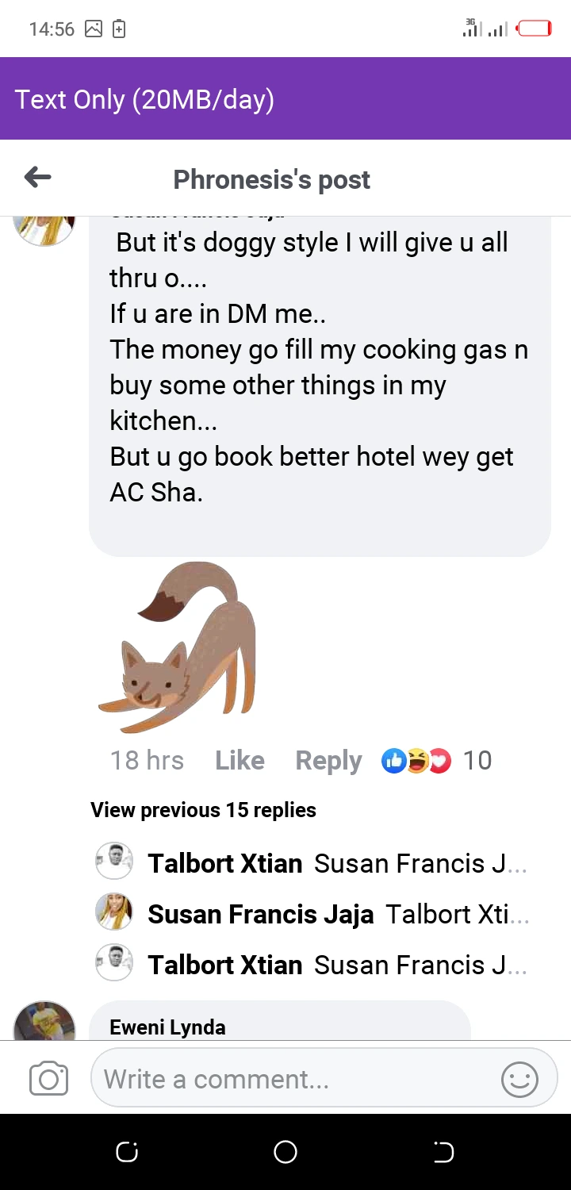The image size is (571, 1190).
Task: Open the camera icon to attach photo
Action: click(x=48, y=1079)
